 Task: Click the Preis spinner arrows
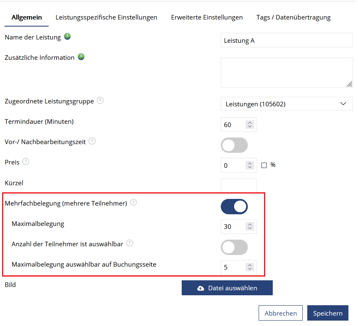pos(250,165)
